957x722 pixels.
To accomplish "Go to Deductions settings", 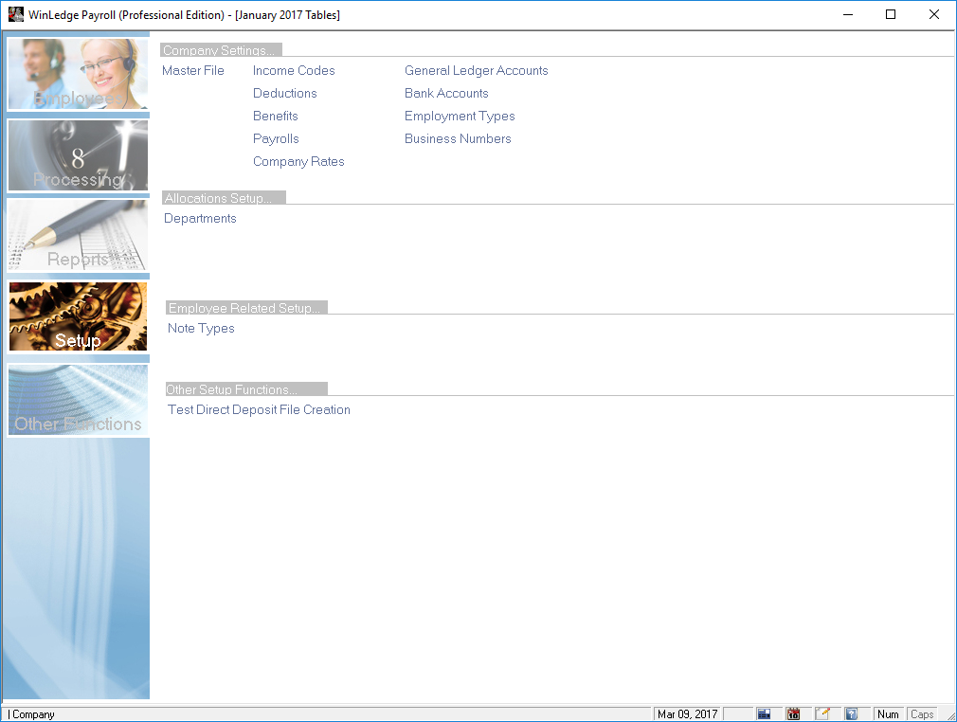I will 284,94.
